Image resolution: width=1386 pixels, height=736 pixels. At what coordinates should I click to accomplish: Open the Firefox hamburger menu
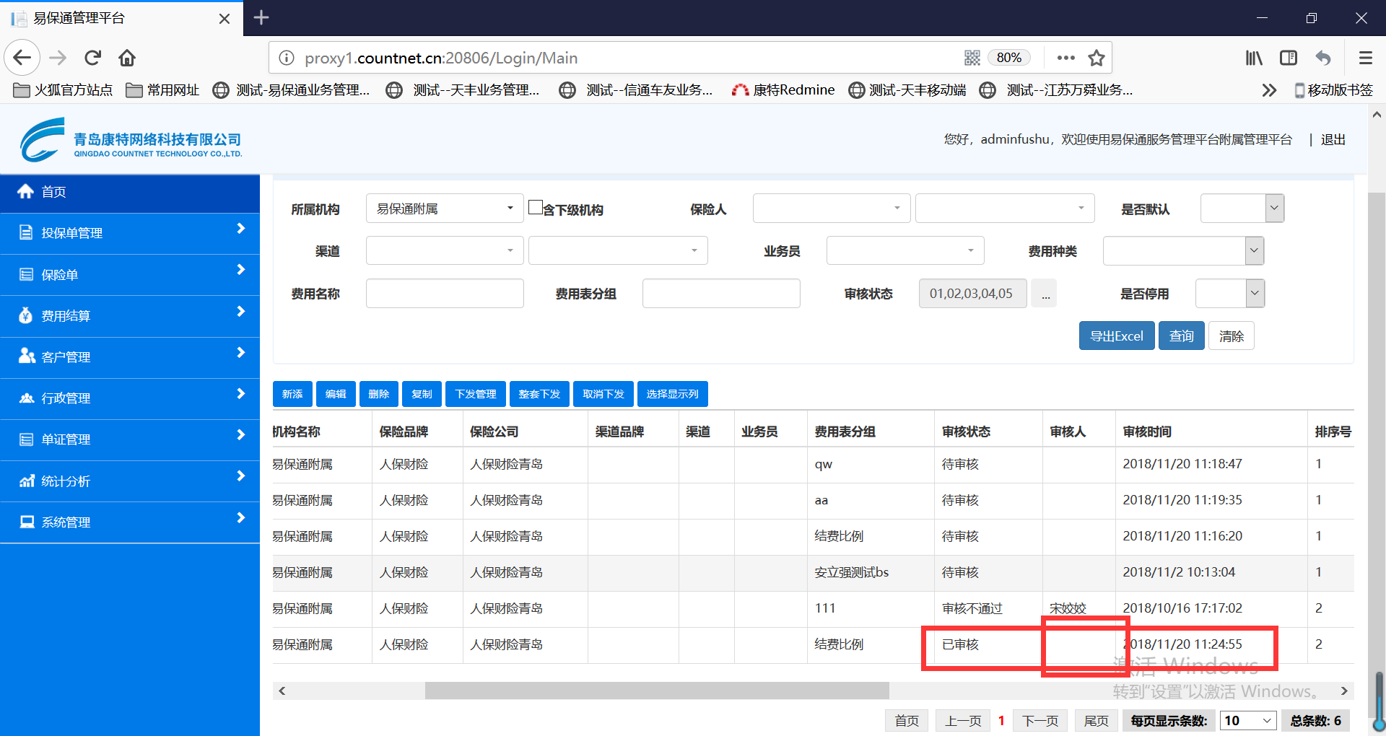point(1365,58)
